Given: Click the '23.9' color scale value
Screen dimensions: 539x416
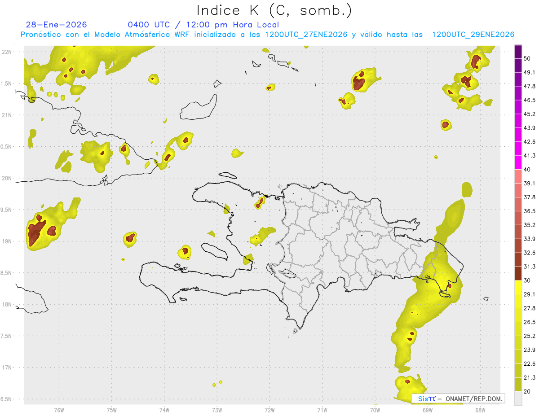Looking at the screenshot, I should 529,350.
